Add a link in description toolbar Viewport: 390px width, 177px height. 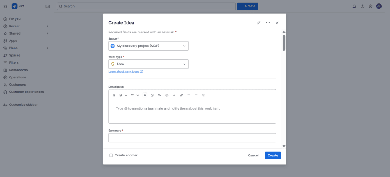pos(181,95)
